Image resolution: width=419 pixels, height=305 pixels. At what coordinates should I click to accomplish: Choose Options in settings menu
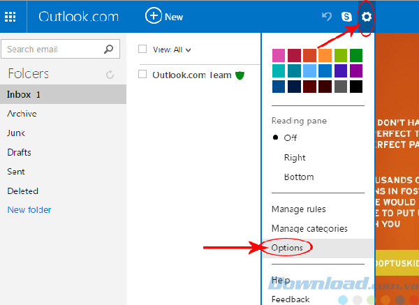[287, 248]
